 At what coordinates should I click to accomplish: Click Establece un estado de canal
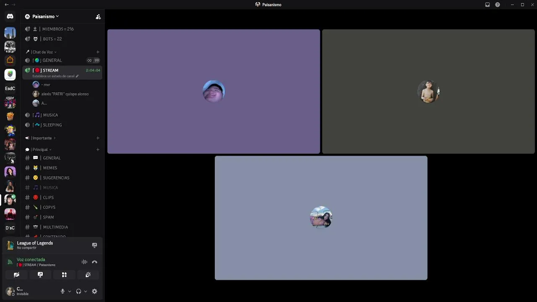coord(53,76)
